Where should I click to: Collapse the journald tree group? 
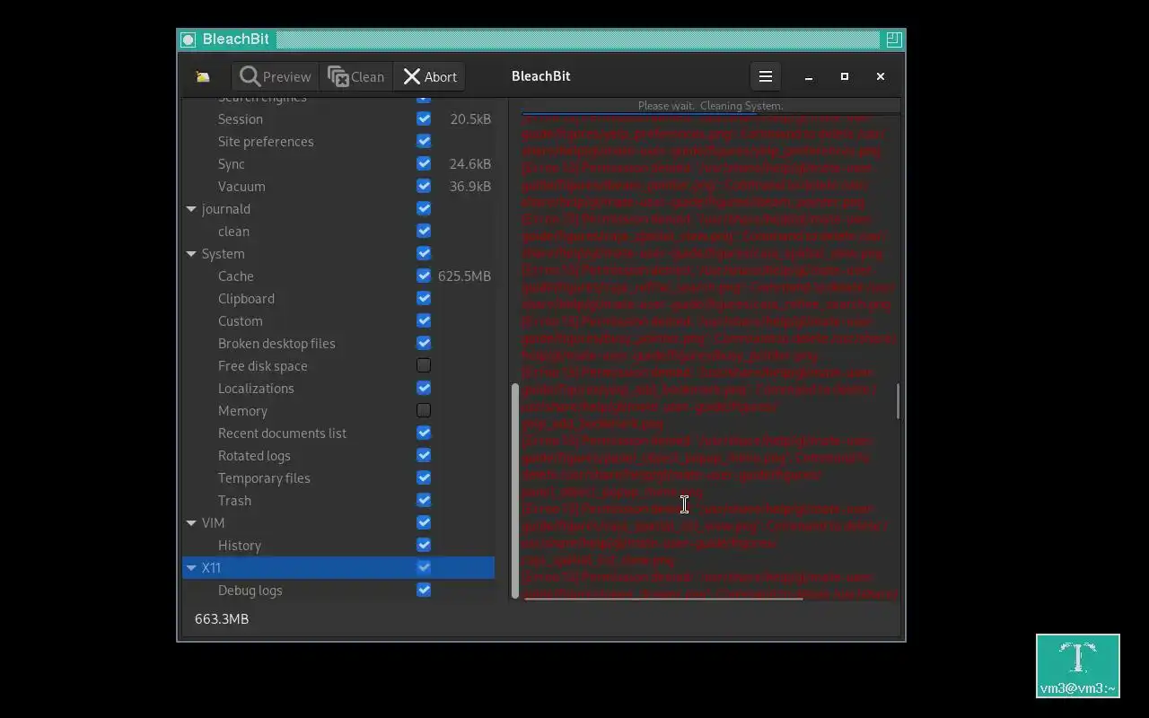[x=191, y=209]
